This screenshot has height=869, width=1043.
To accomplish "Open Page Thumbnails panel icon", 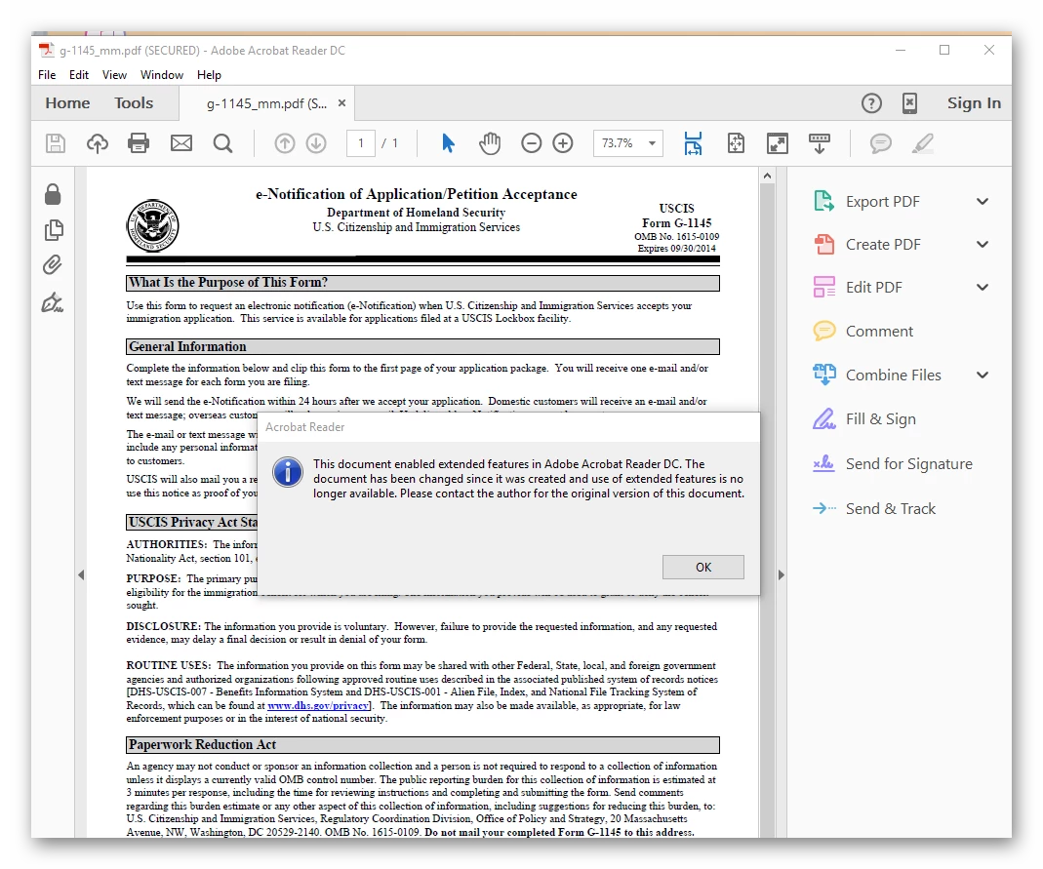I will [x=54, y=230].
